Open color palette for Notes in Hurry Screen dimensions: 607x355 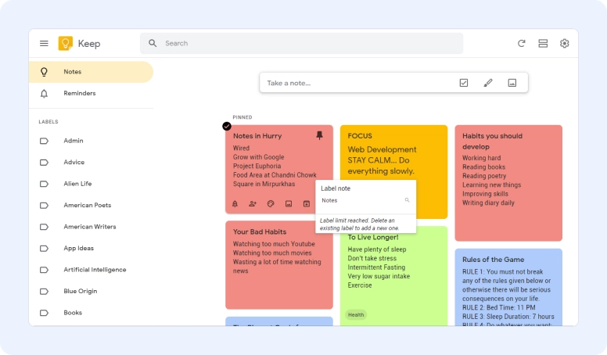(x=271, y=203)
